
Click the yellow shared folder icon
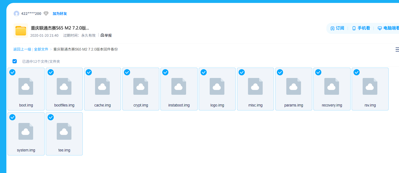tap(21, 31)
